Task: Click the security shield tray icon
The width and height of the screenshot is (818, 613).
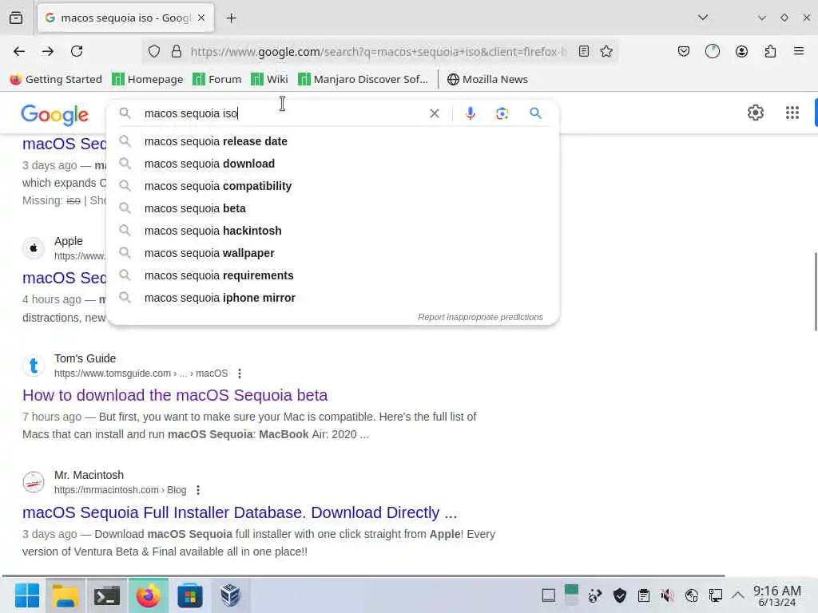Action: pyautogui.click(x=620, y=595)
